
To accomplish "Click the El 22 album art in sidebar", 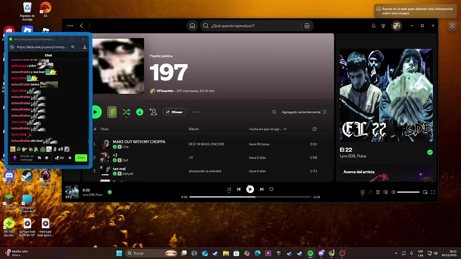I will coord(386,95).
